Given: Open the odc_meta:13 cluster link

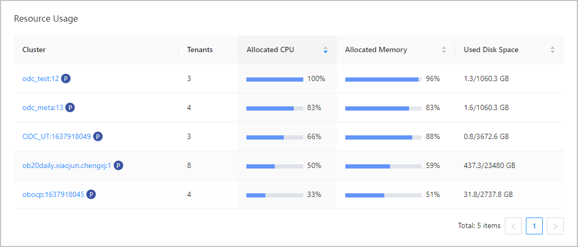Looking at the screenshot, I should [x=43, y=107].
